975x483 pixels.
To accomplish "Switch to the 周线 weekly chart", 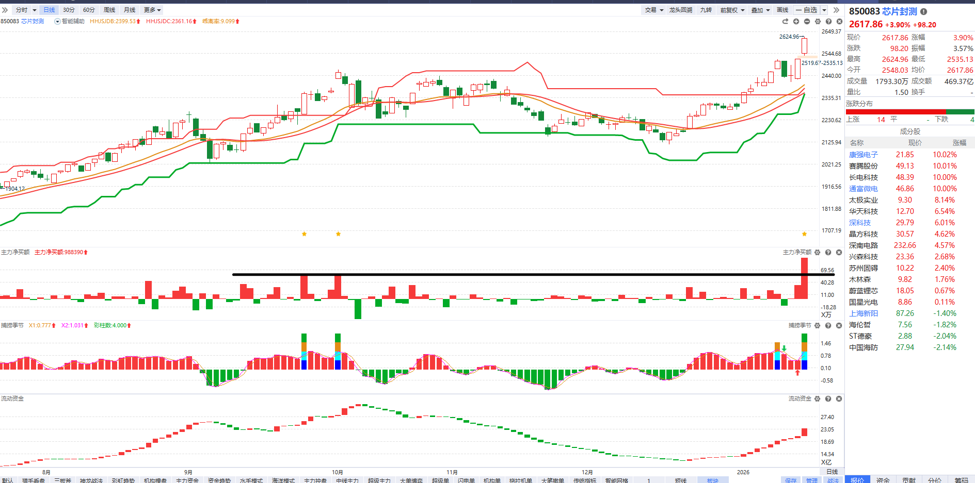I will 109,10.
